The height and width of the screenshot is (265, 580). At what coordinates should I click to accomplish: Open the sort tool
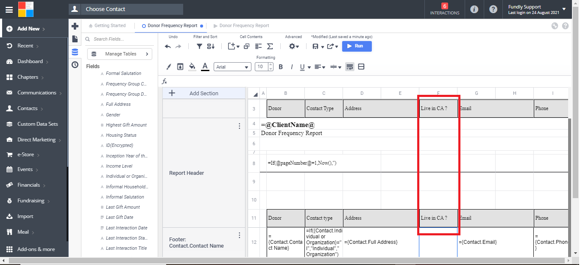211,47
